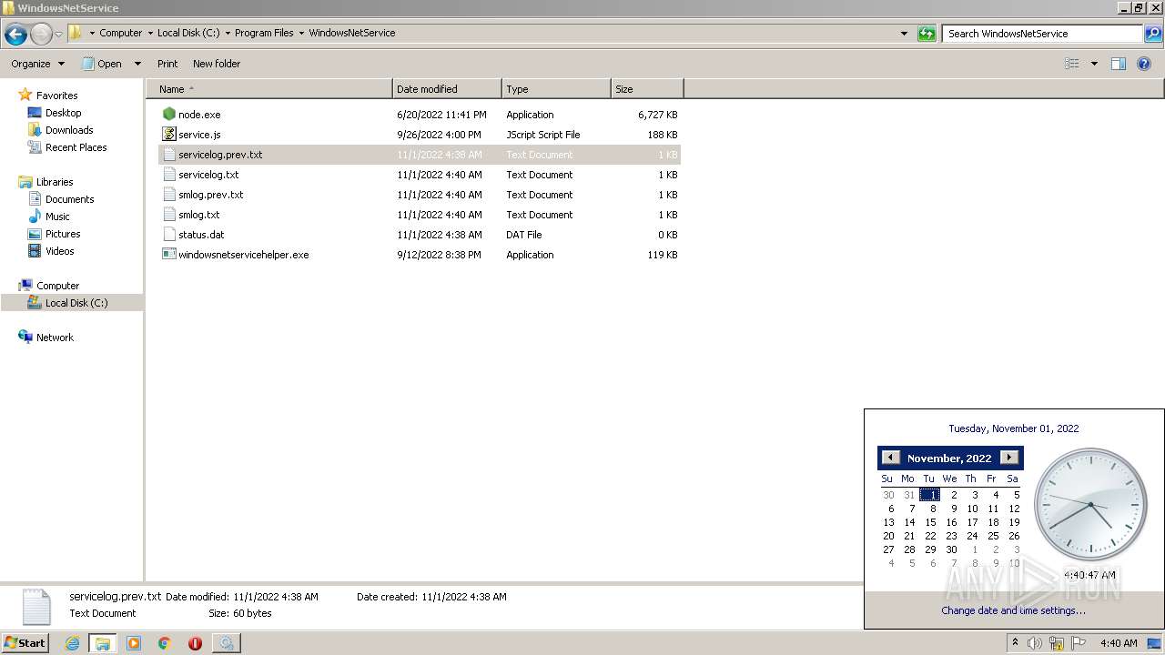This screenshot has width=1165, height=655.
Task: Select November 15 in the calendar
Action: pos(930,522)
